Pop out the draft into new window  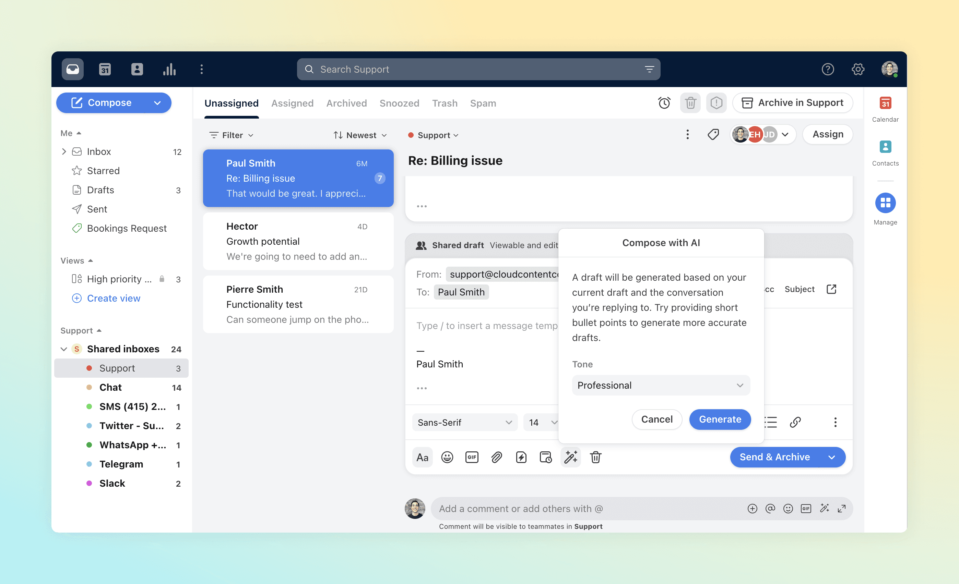831,289
